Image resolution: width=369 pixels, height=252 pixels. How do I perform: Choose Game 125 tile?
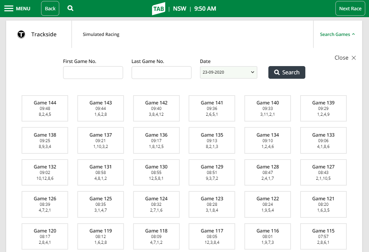tap(101, 204)
